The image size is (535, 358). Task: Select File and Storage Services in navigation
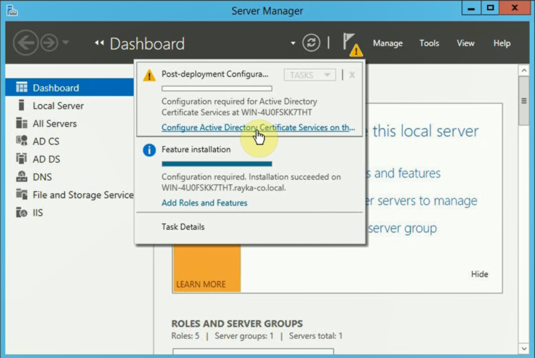point(69,194)
